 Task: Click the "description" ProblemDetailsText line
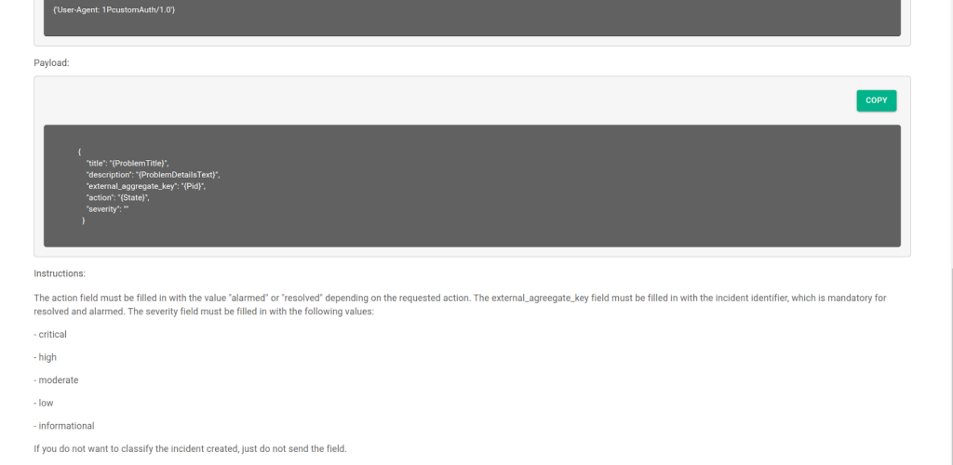[x=154, y=175]
